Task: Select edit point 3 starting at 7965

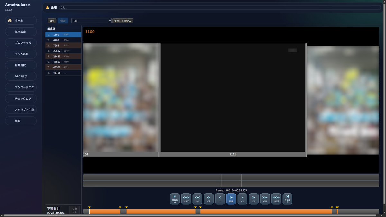Action: 63,45
